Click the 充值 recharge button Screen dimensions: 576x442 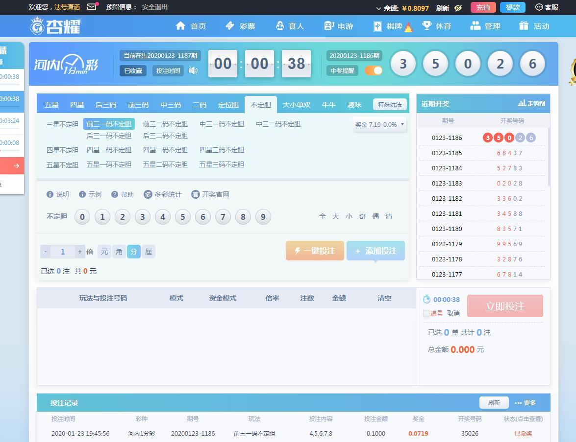(483, 7)
